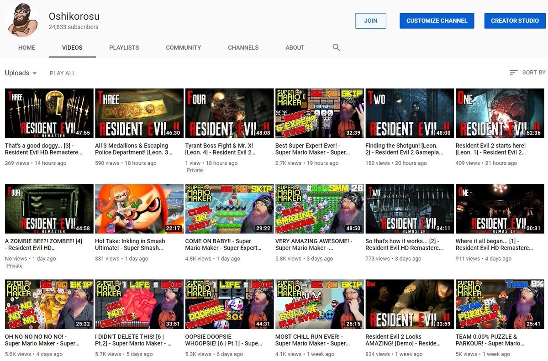
Task: Click Private label under A ZOMBIE BEE
Action: 15,266
